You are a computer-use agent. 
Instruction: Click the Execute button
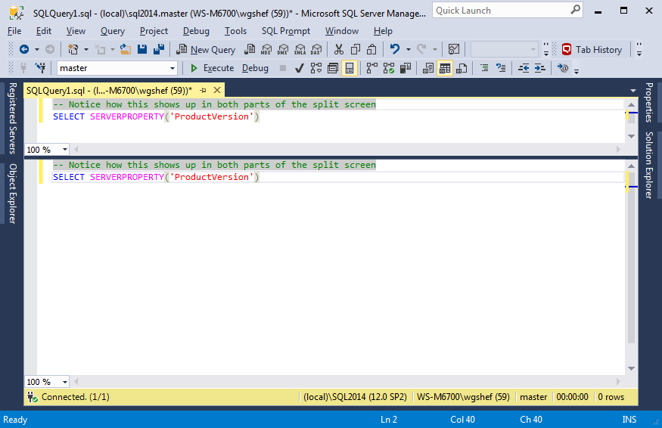coord(212,68)
